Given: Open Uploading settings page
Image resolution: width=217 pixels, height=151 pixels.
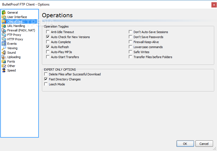Looking at the screenshot, I should tap(14, 57).
